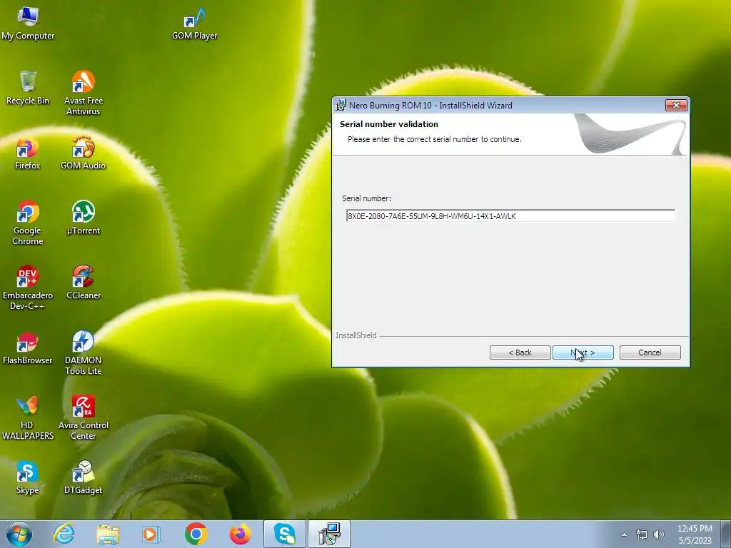The height and width of the screenshot is (548, 731).
Task: Go back with the < Back button
Action: [520, 352]
